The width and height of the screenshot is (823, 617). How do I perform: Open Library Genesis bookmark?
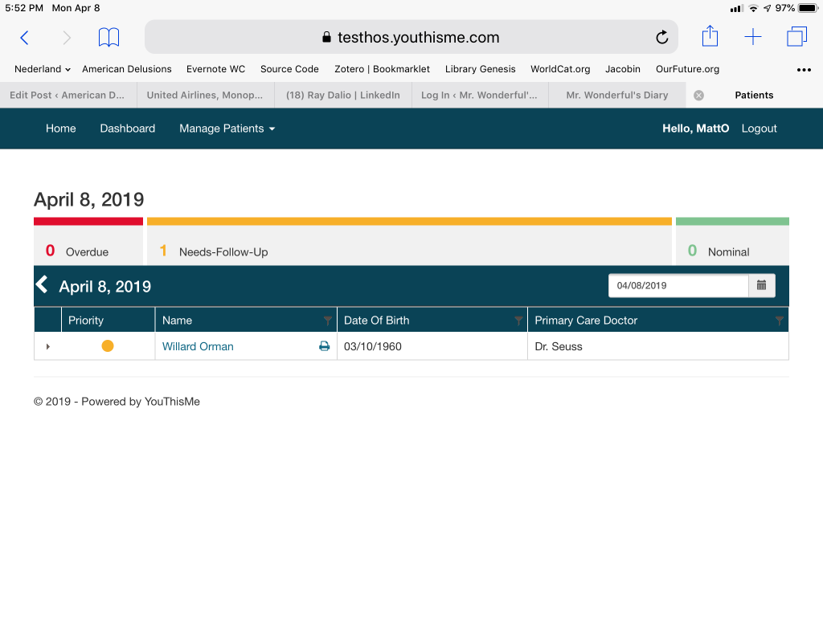pos(481,69)
